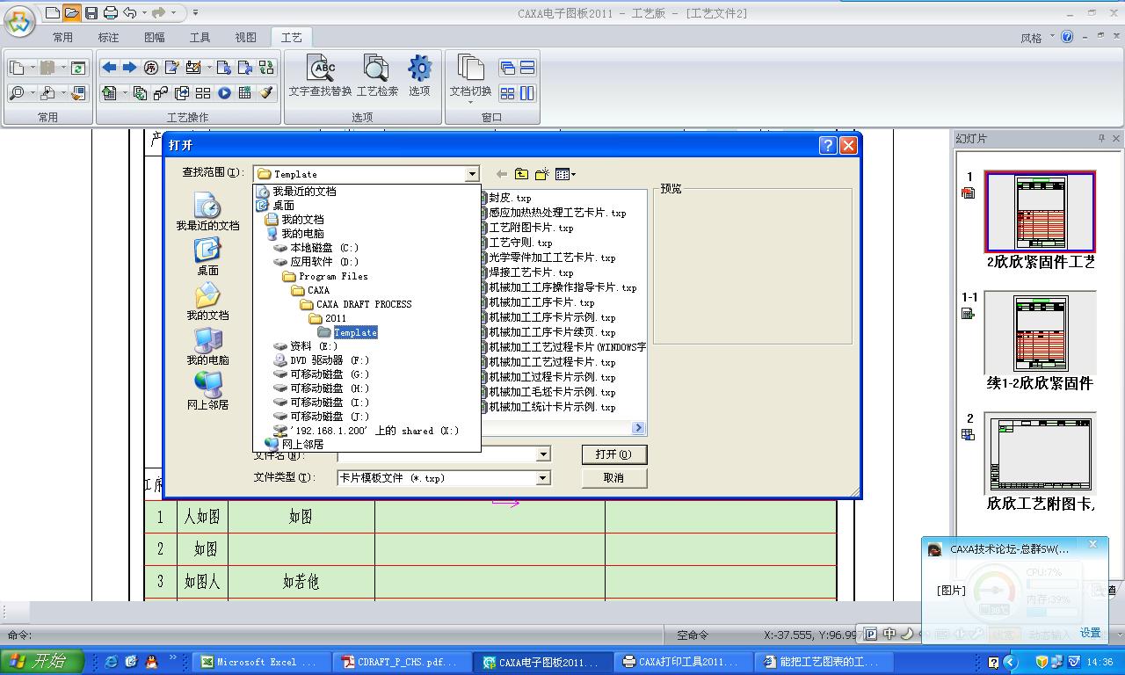1125x675 pixels.
Task: Toggle the 幻灯片 panel pin
Action: 1101,139
